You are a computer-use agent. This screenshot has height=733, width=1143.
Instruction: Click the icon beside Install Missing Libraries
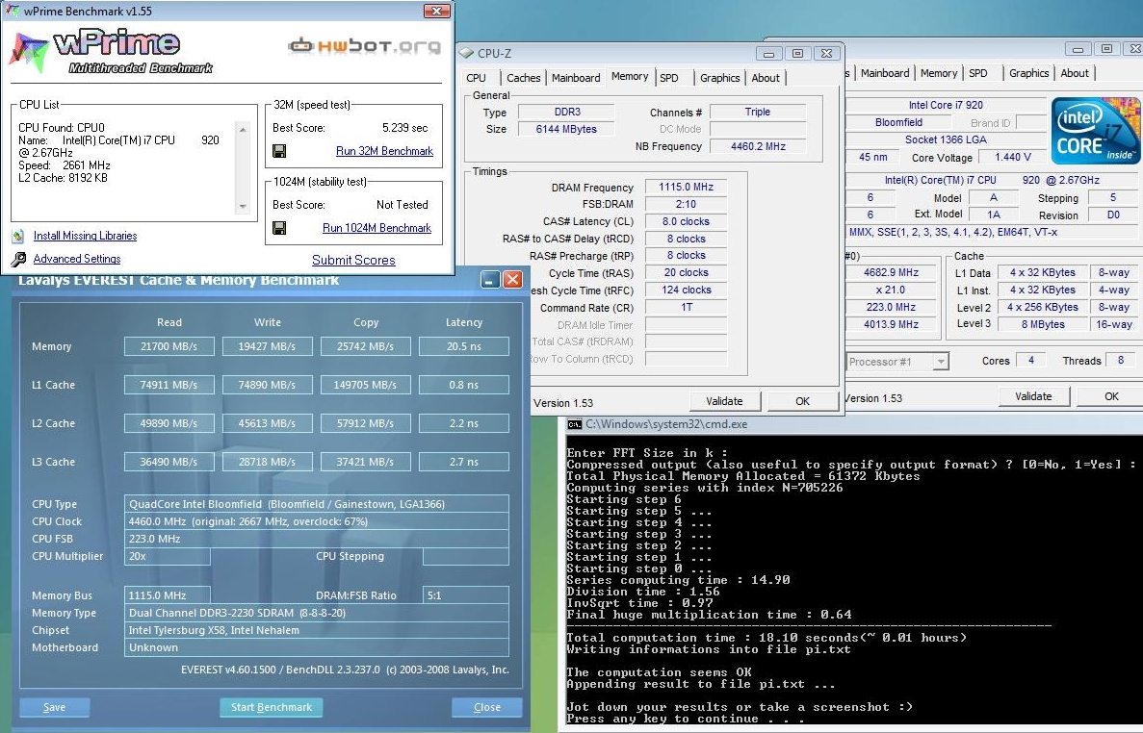click(x=18, y=236)
